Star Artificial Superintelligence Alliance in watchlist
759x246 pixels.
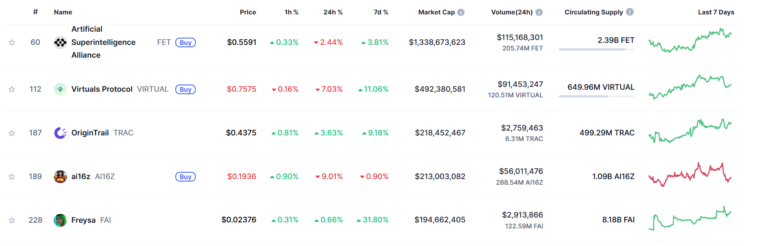coord(12,42)
